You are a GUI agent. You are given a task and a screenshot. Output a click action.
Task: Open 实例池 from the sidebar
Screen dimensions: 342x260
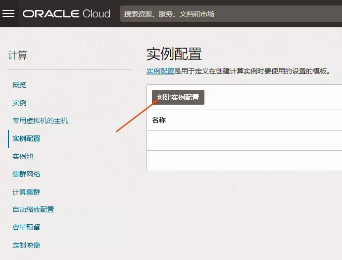[x=23, y=156]
